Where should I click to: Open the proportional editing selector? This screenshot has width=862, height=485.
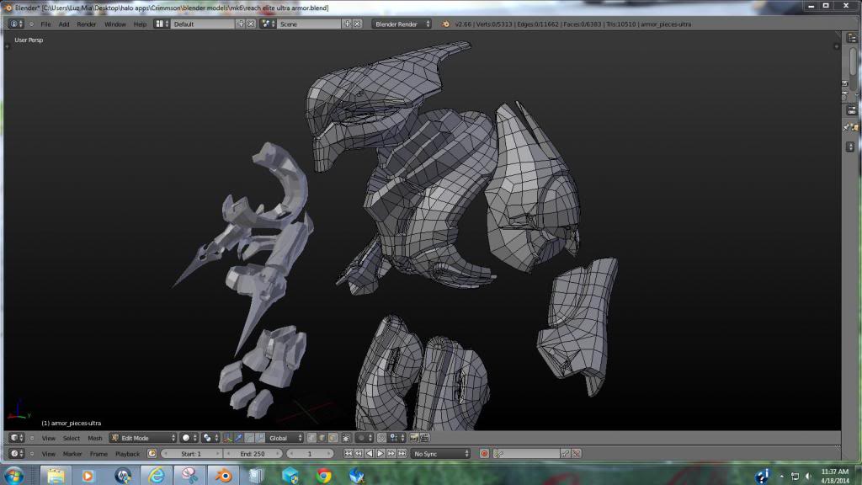(x=364, y=438)
